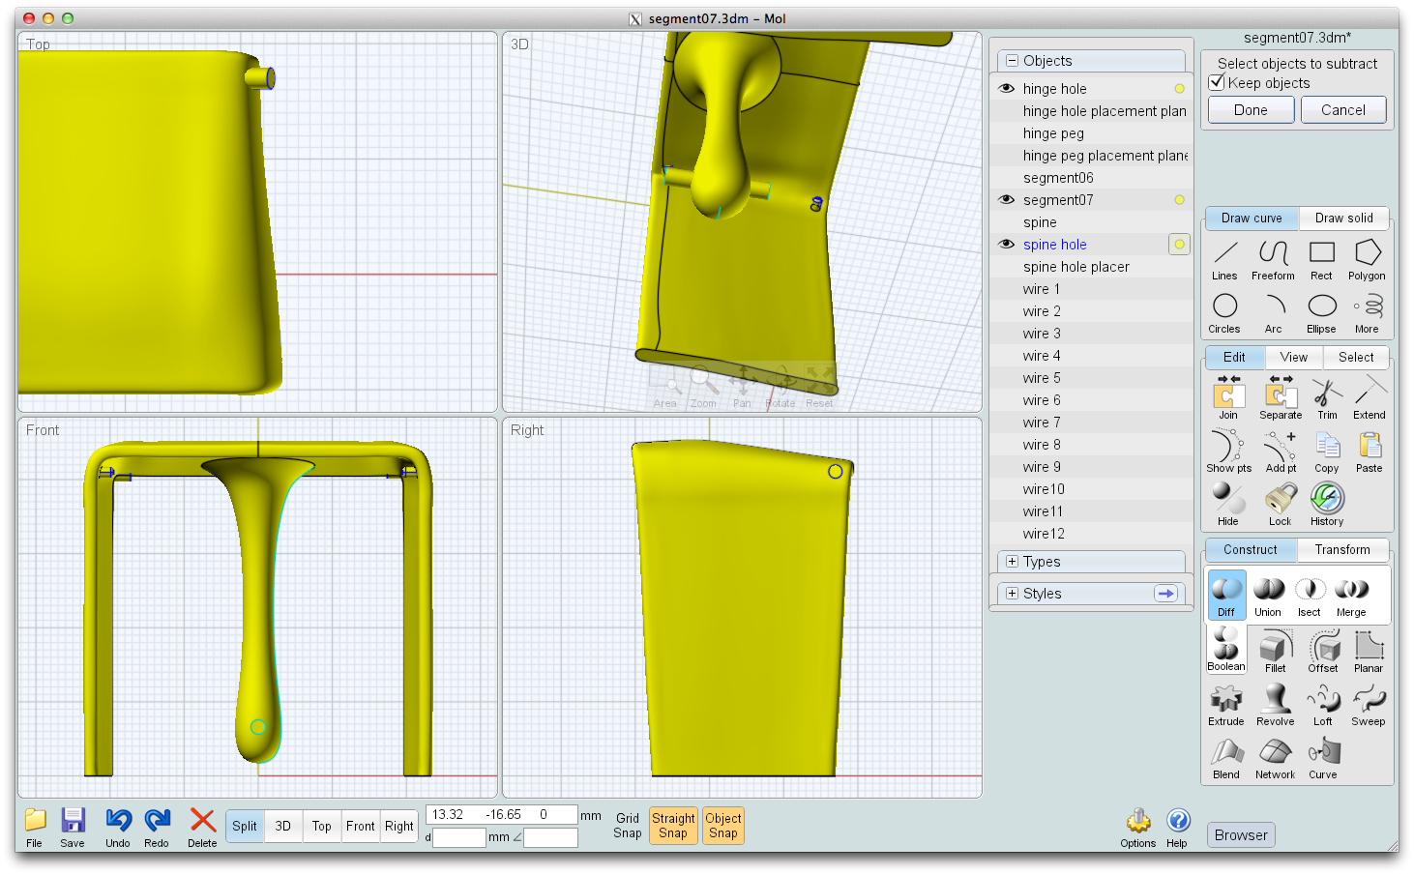Expand the Styles section

pyautogui.click(x=1013, y=593)
